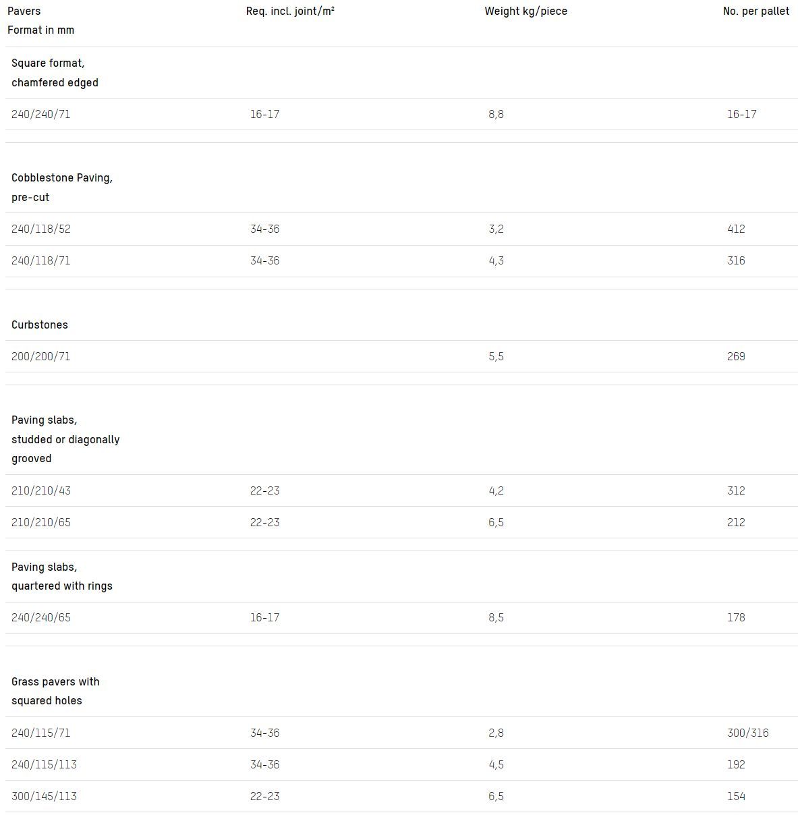Viewport: 798px width, 817px height.
Task: Select the 300/145/113 format cell
Action: (x=44, y=796)
